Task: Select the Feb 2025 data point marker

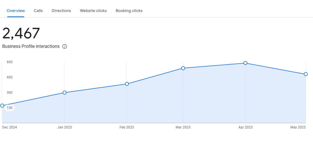Action: [x=127, y=84]
